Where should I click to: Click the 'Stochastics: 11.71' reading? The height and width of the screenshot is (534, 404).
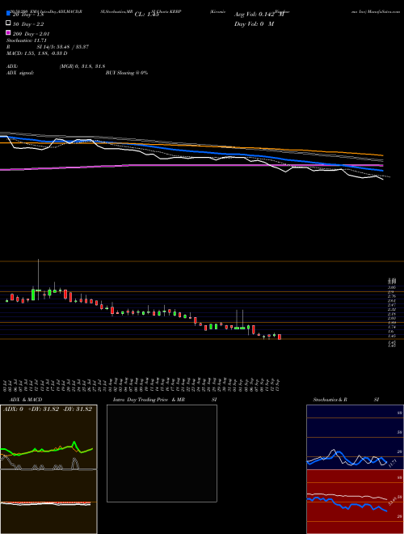[28, 40]
